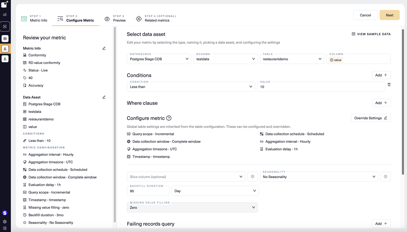
Task: Click the edit pencil next to Metric Info
Action: (104, 48)
